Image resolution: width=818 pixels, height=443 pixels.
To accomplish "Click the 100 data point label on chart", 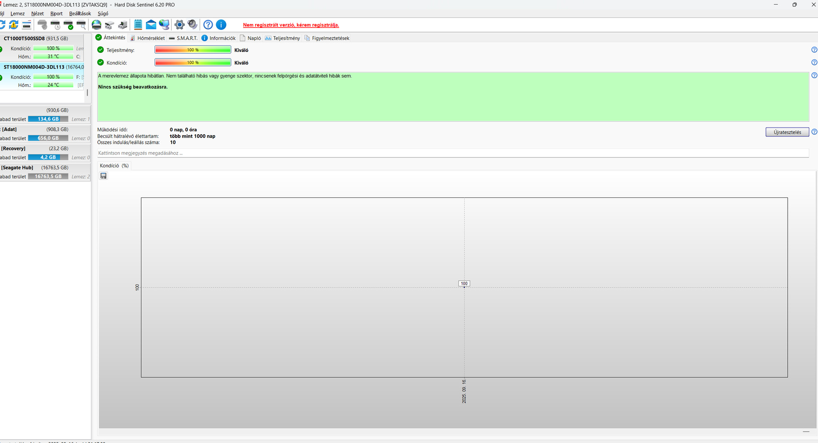I will coord(464,283).
